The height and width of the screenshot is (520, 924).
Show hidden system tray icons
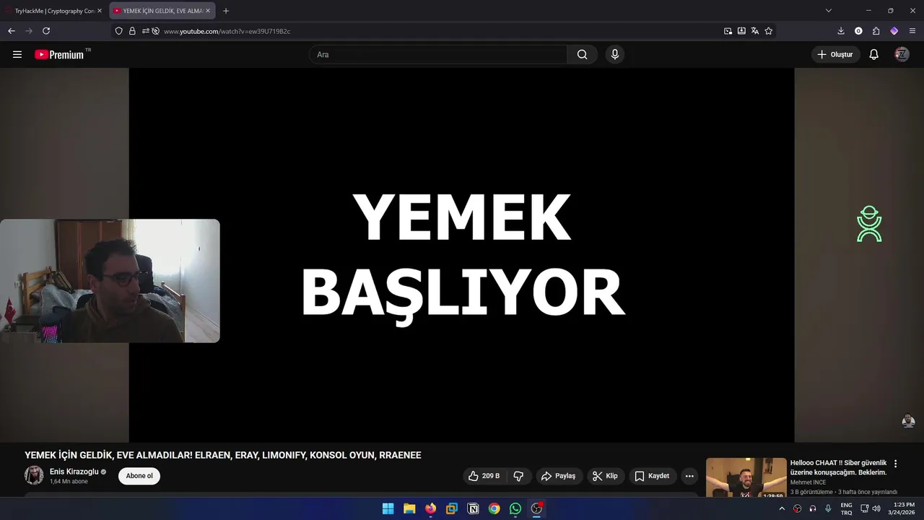(x=782, y=508)
